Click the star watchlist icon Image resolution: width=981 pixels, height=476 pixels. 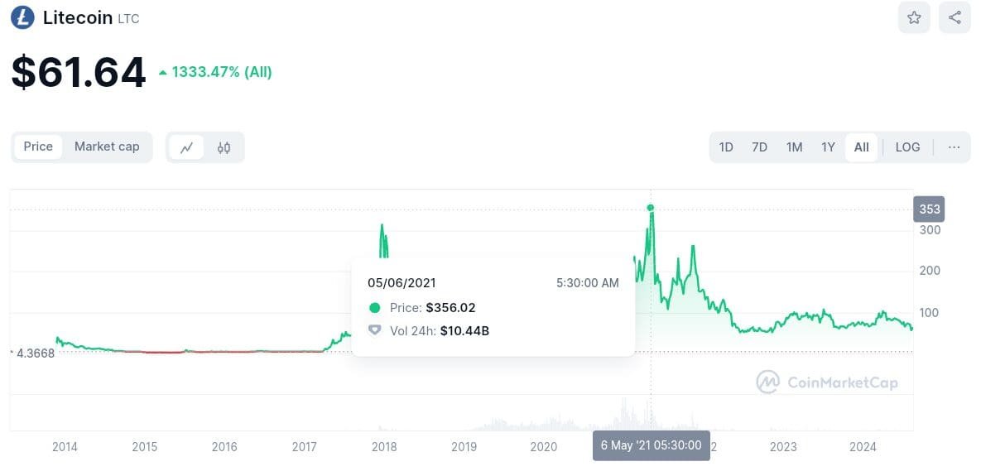914,17
